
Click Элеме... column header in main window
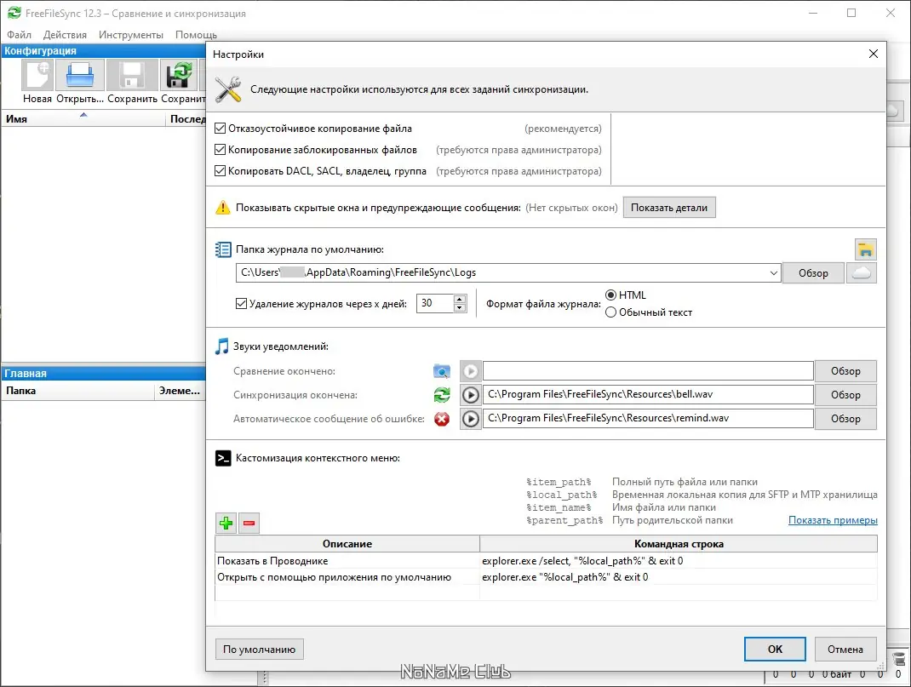pyautogui.click(x=180, y=391)
